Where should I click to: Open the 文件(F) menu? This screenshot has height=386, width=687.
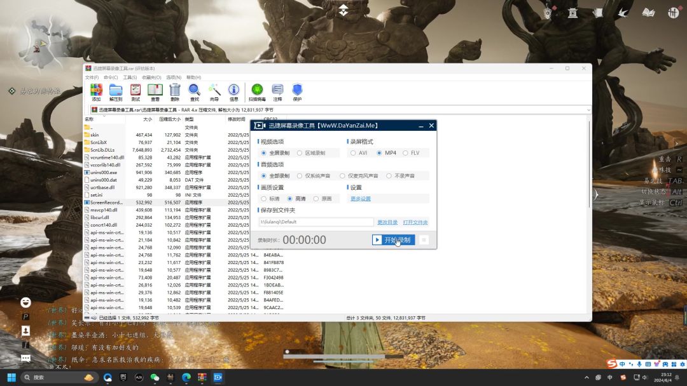coord(92,77)
